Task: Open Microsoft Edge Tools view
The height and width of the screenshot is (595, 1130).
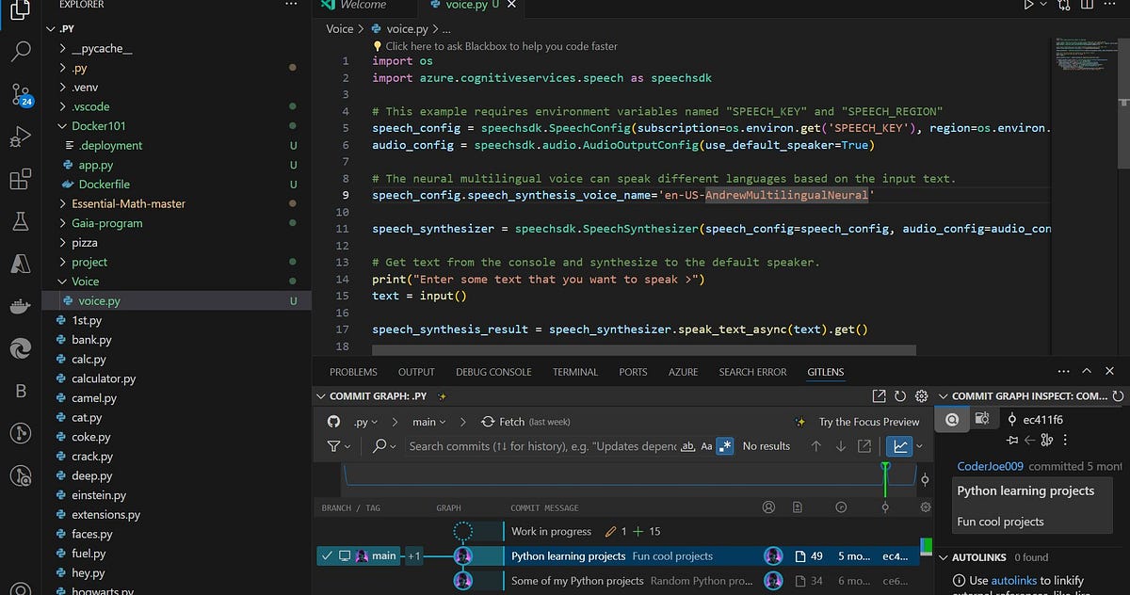Action: [21, 349]
